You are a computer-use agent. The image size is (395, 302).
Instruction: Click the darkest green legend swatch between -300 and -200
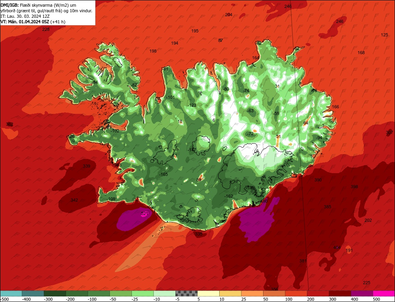point(55,293)
